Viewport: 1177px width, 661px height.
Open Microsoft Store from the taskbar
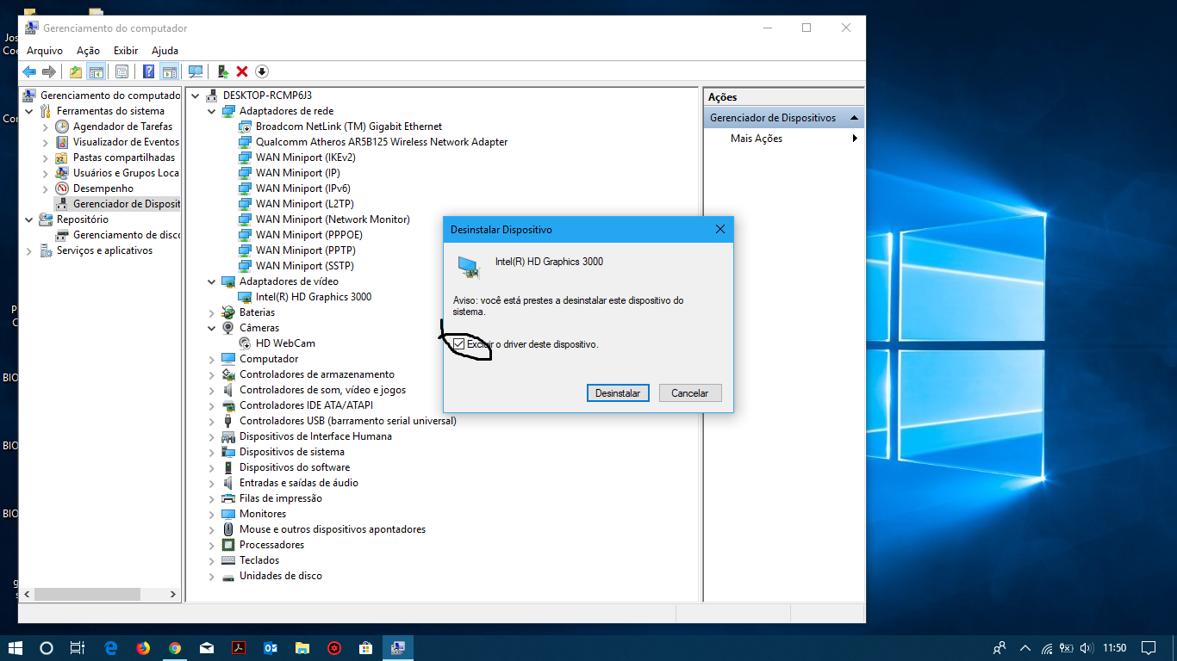coord(365,648)
